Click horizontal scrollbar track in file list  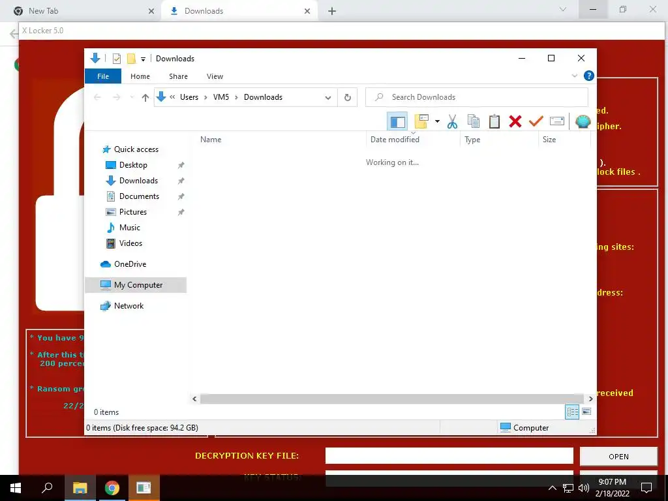point(392,399)
